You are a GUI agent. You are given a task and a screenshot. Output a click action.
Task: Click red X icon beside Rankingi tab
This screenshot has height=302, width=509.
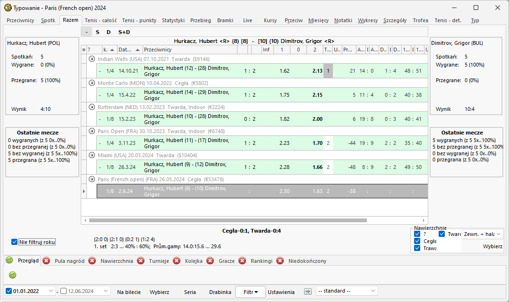pyautogui.click(x=242, y=261)
